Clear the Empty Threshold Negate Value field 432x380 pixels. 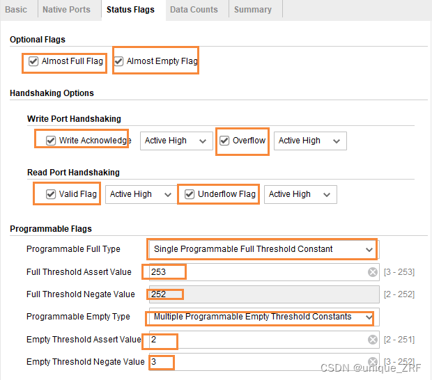[373, 362]
